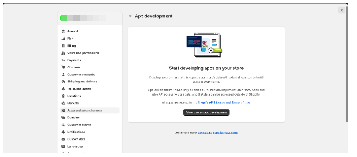Close the settings panel with X

tap(341, 10)
